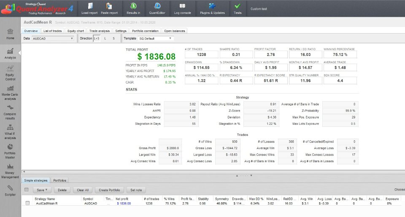
Task: Select the Profit Factor 2.76 value box
Action: coord(271,54)
